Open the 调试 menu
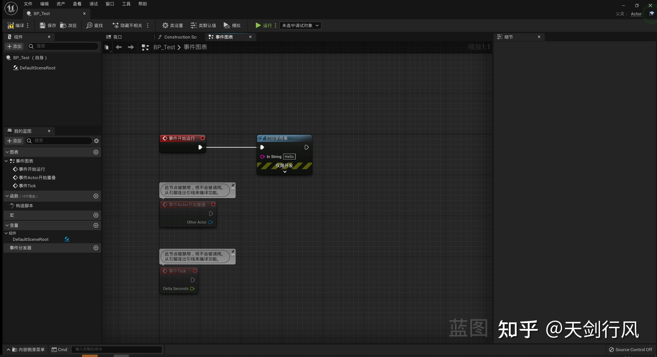The width and height of the screenshot is (657, 357). [94, 4]
